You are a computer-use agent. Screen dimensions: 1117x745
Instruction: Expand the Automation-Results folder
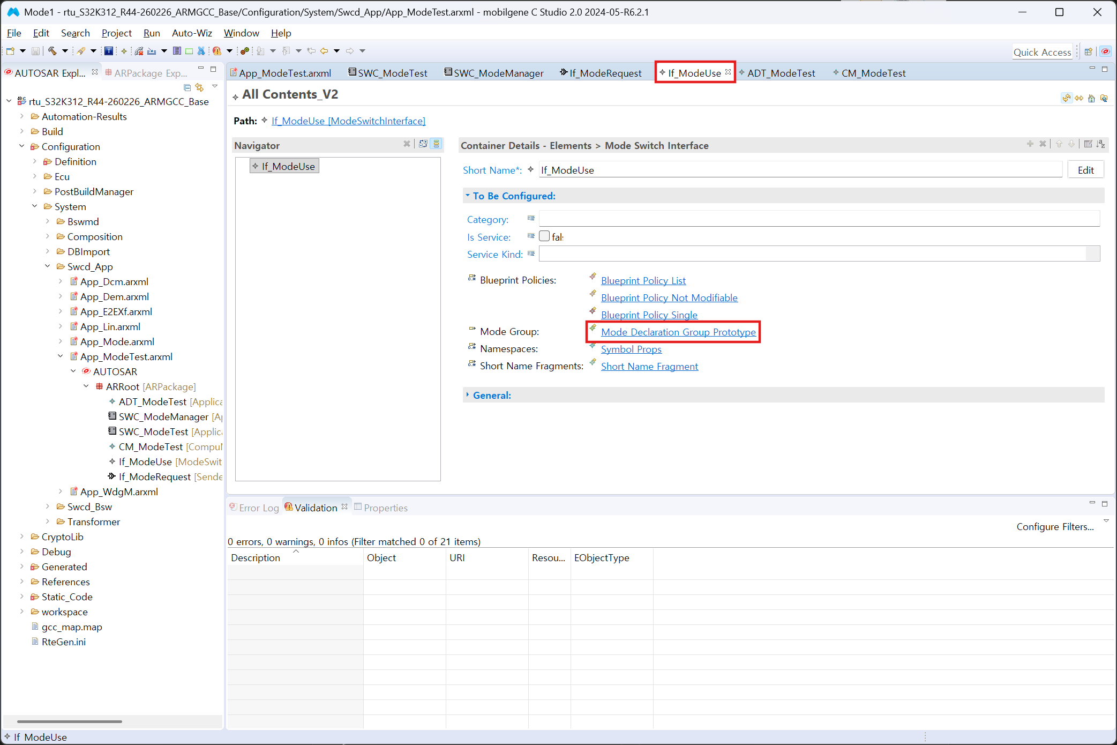pos(22,116)
